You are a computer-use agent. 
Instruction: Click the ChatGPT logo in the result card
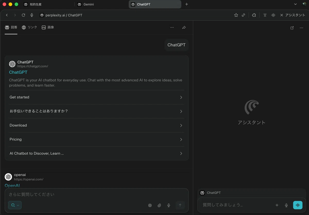12,64
